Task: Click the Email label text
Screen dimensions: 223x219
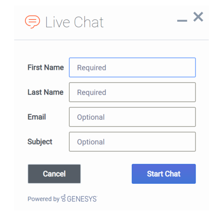Action: [37, 117]
